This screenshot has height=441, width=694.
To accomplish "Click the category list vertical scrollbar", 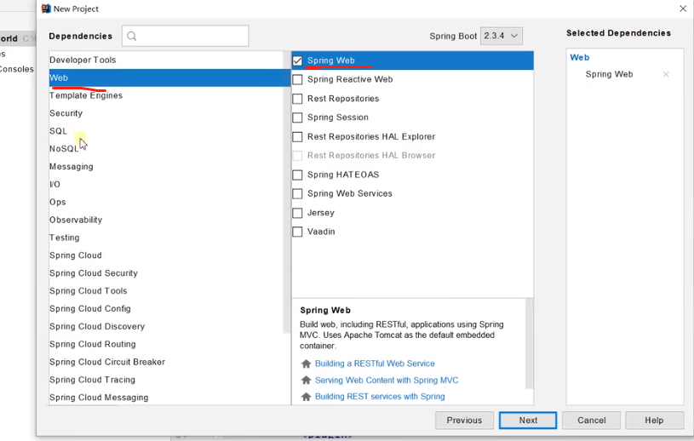I will 286,192.
